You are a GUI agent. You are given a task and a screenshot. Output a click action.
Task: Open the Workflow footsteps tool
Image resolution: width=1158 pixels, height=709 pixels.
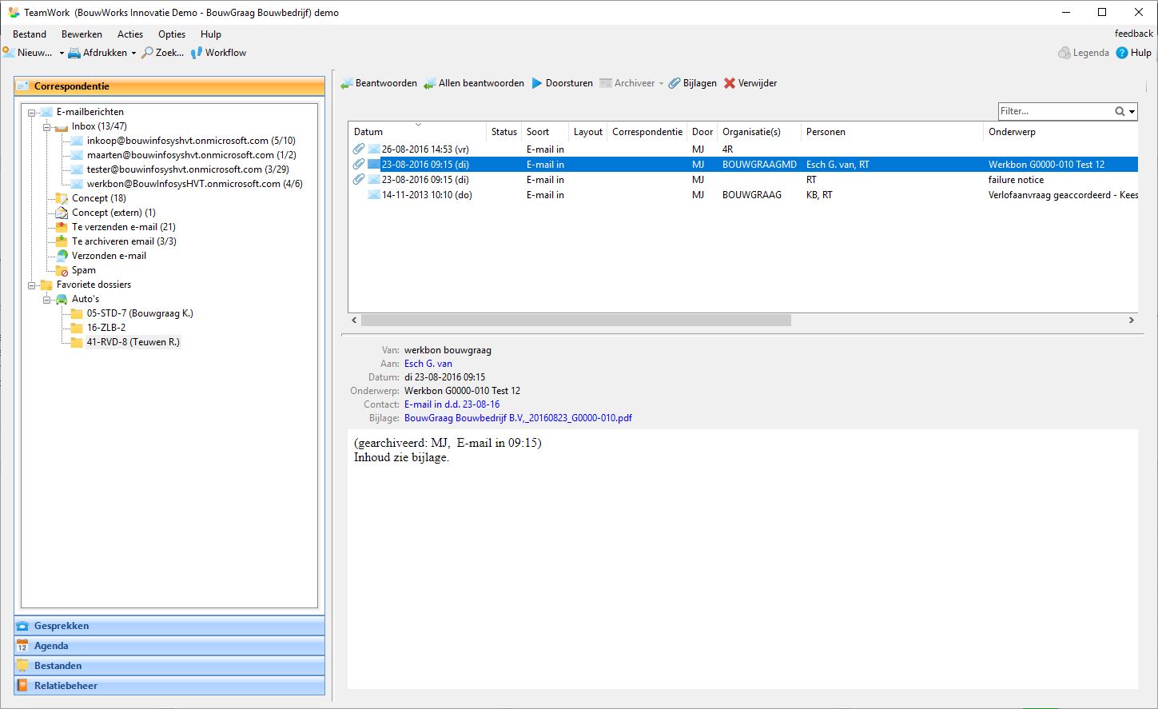pyautogui.click(x=197, y=53)
